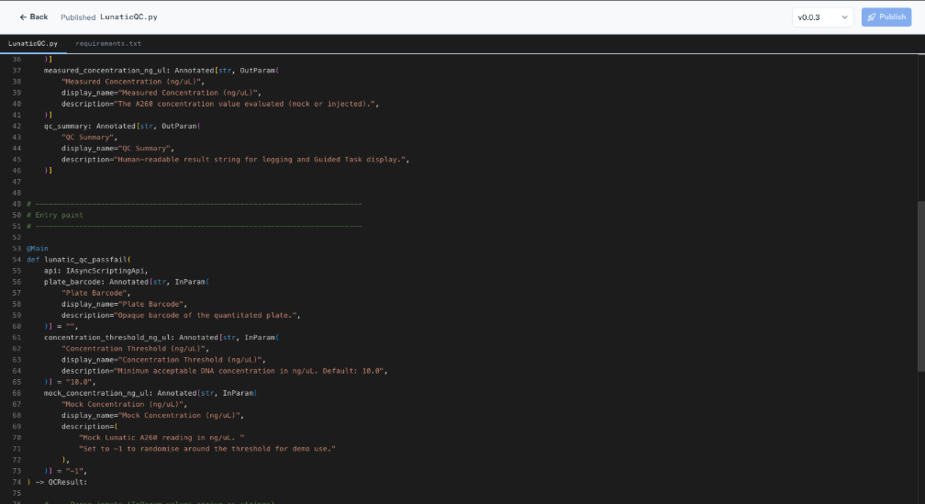Click the ')] = "10.0",' default value line
This screenshot has width=925, height=504.
point(70,382)
